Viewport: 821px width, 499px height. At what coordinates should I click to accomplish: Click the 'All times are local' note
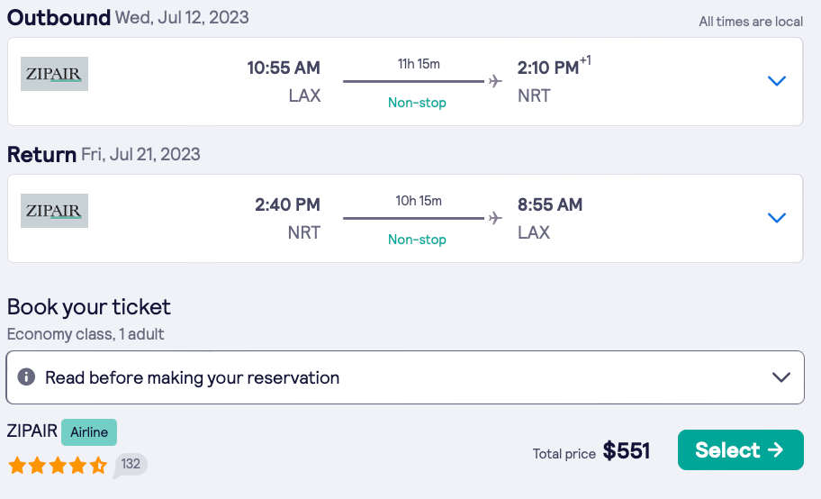point(751,22)
